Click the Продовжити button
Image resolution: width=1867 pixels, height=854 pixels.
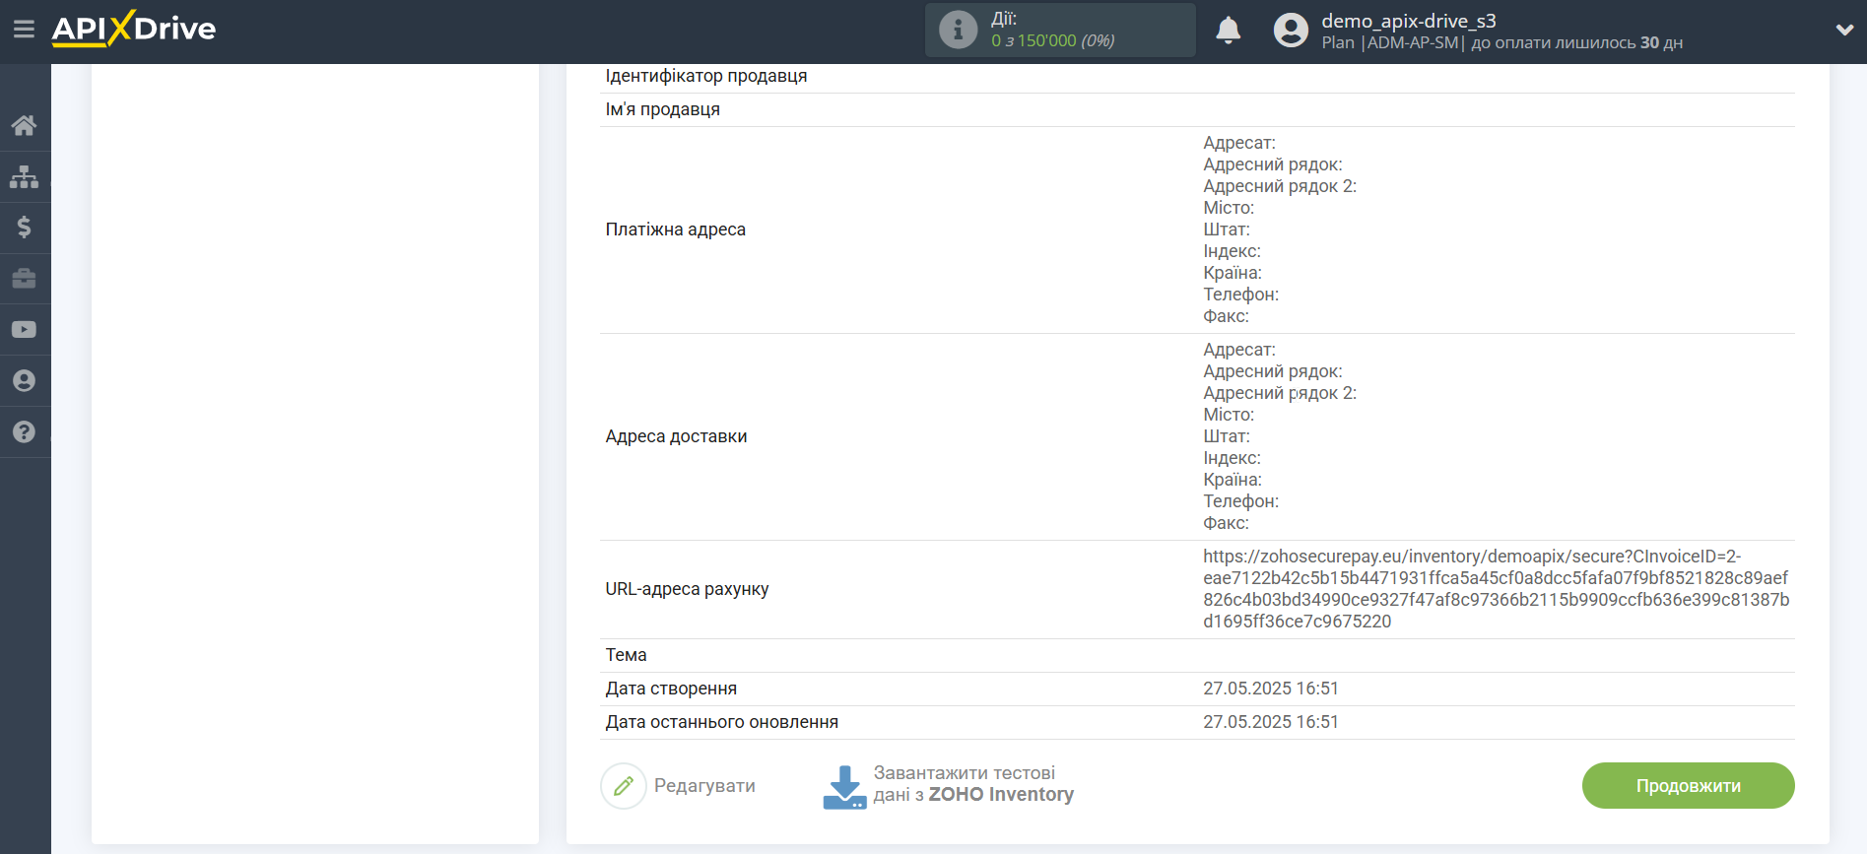[x=1688, y=786]
